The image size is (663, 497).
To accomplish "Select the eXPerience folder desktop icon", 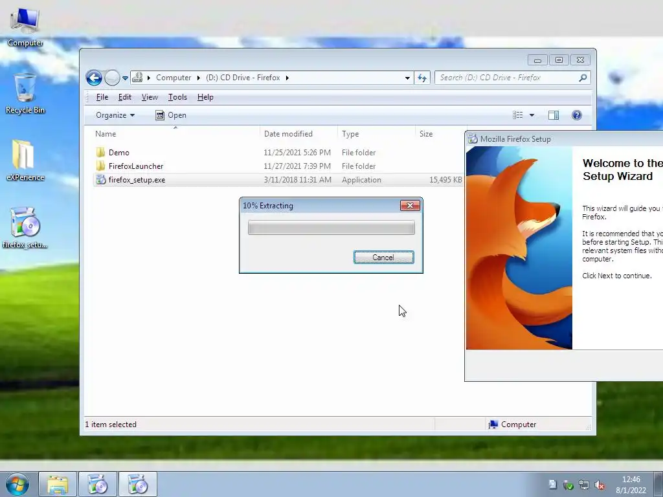I will pos(25,160).
